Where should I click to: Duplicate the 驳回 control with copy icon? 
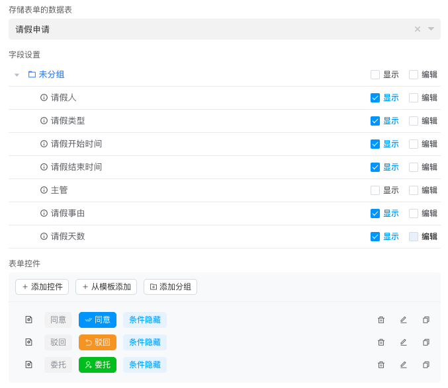(x=426, y=342)
